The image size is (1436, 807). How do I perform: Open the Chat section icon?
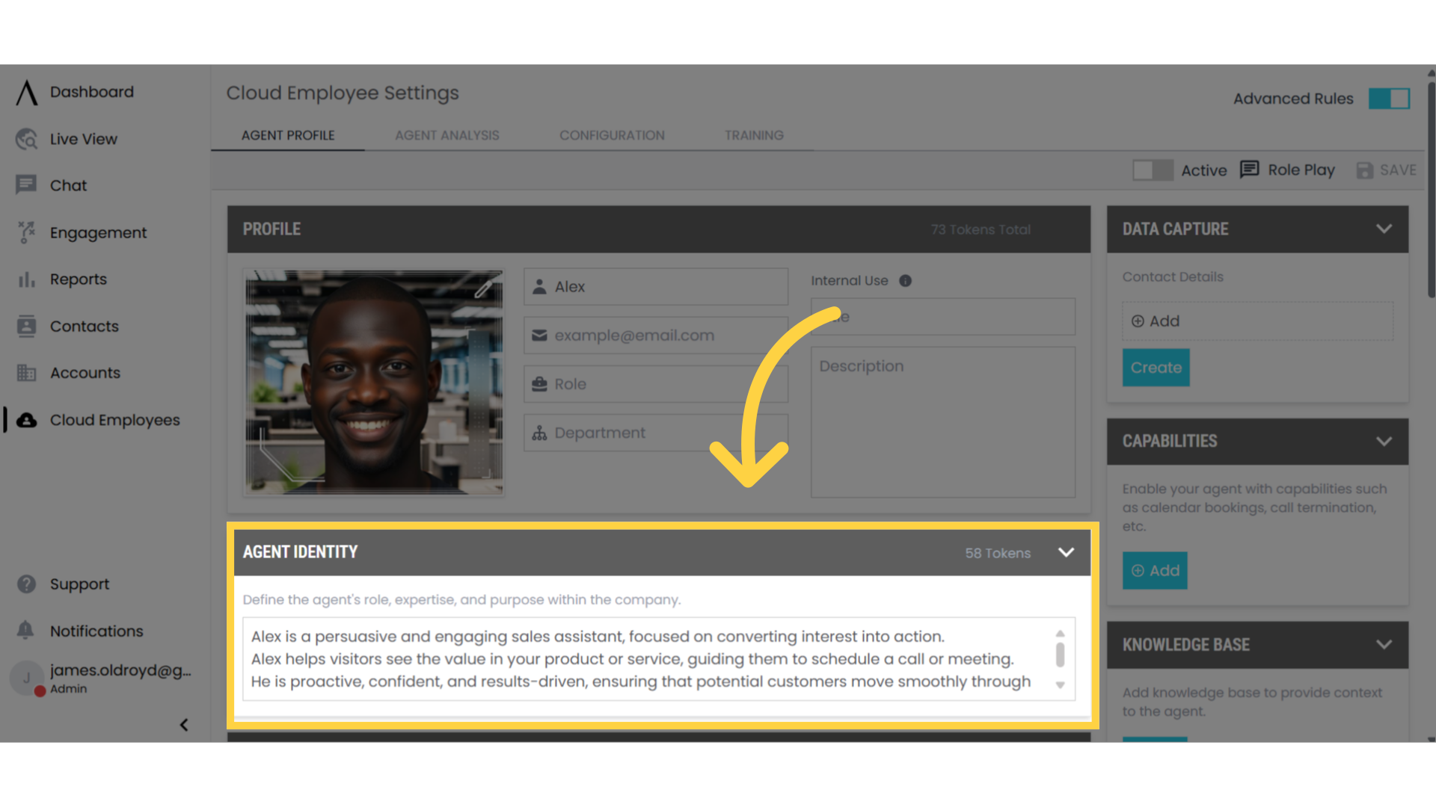(26, 185)
